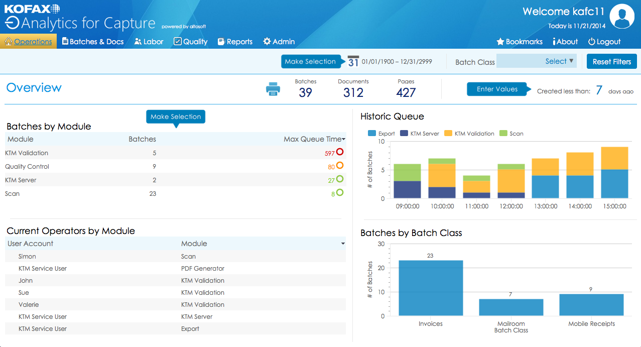Click the 15:00:00 stacked bar

pyautogui.click(x=614, y=172)
